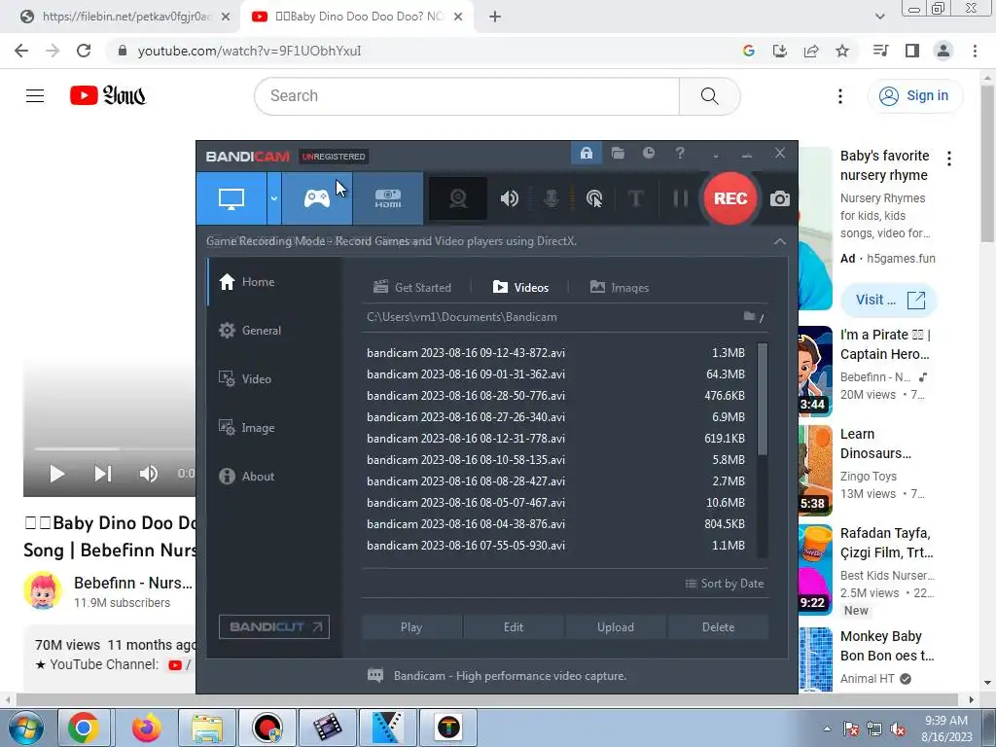Select bandicam 2023-08-16 08-12-31-778.avi

(555, 439)
